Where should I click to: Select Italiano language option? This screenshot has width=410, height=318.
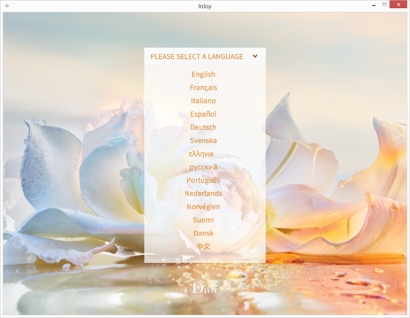[x=203, y=100]
